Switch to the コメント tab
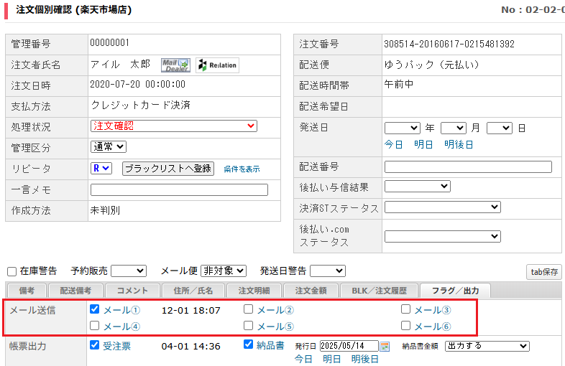The width and height of the screenshot is (565, 366). click(x=132, y=291)
